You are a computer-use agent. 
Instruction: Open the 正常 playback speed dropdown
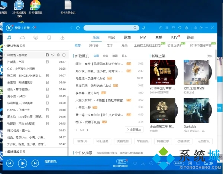click(121, 161)
